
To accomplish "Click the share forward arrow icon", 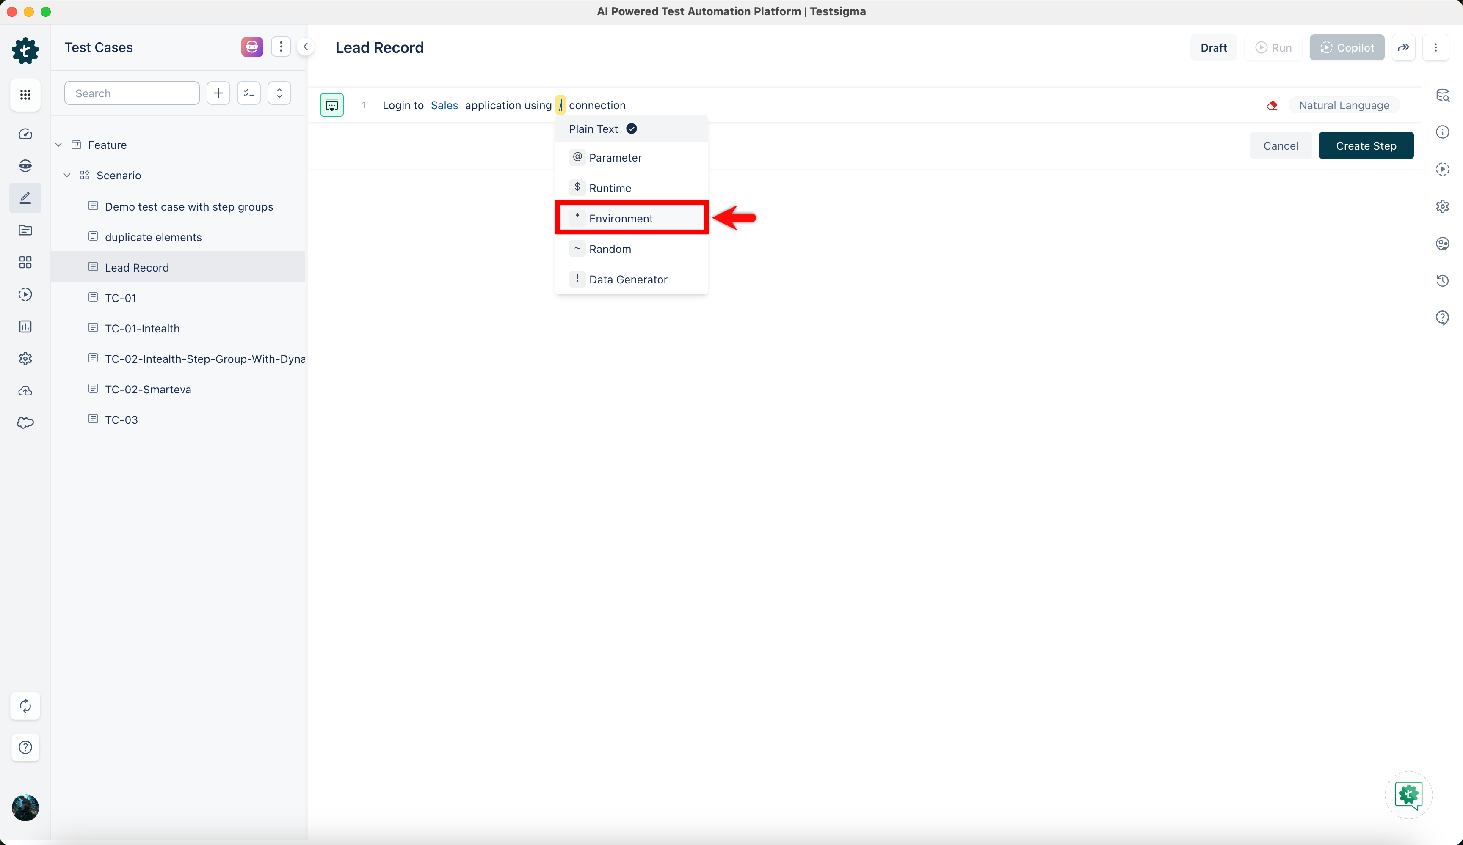I will coord(1403,47).
